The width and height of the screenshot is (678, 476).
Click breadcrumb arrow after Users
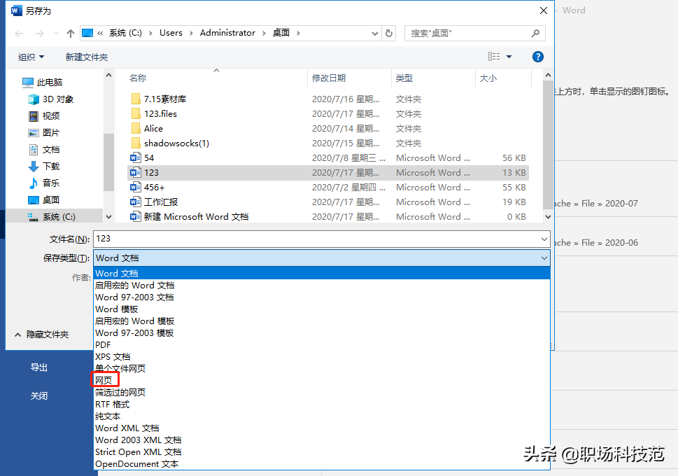click(191, 33)
